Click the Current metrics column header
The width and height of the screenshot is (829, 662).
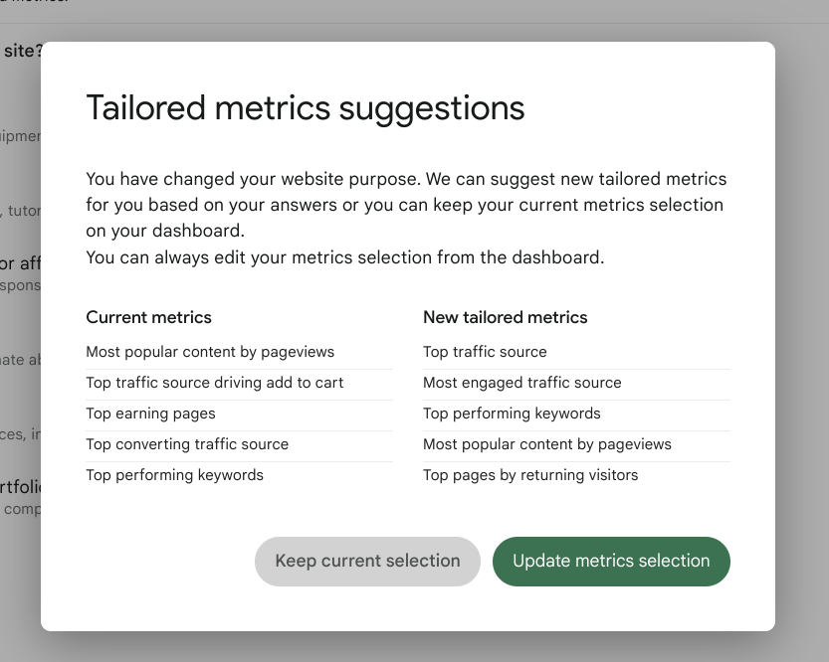pos(148,317)
